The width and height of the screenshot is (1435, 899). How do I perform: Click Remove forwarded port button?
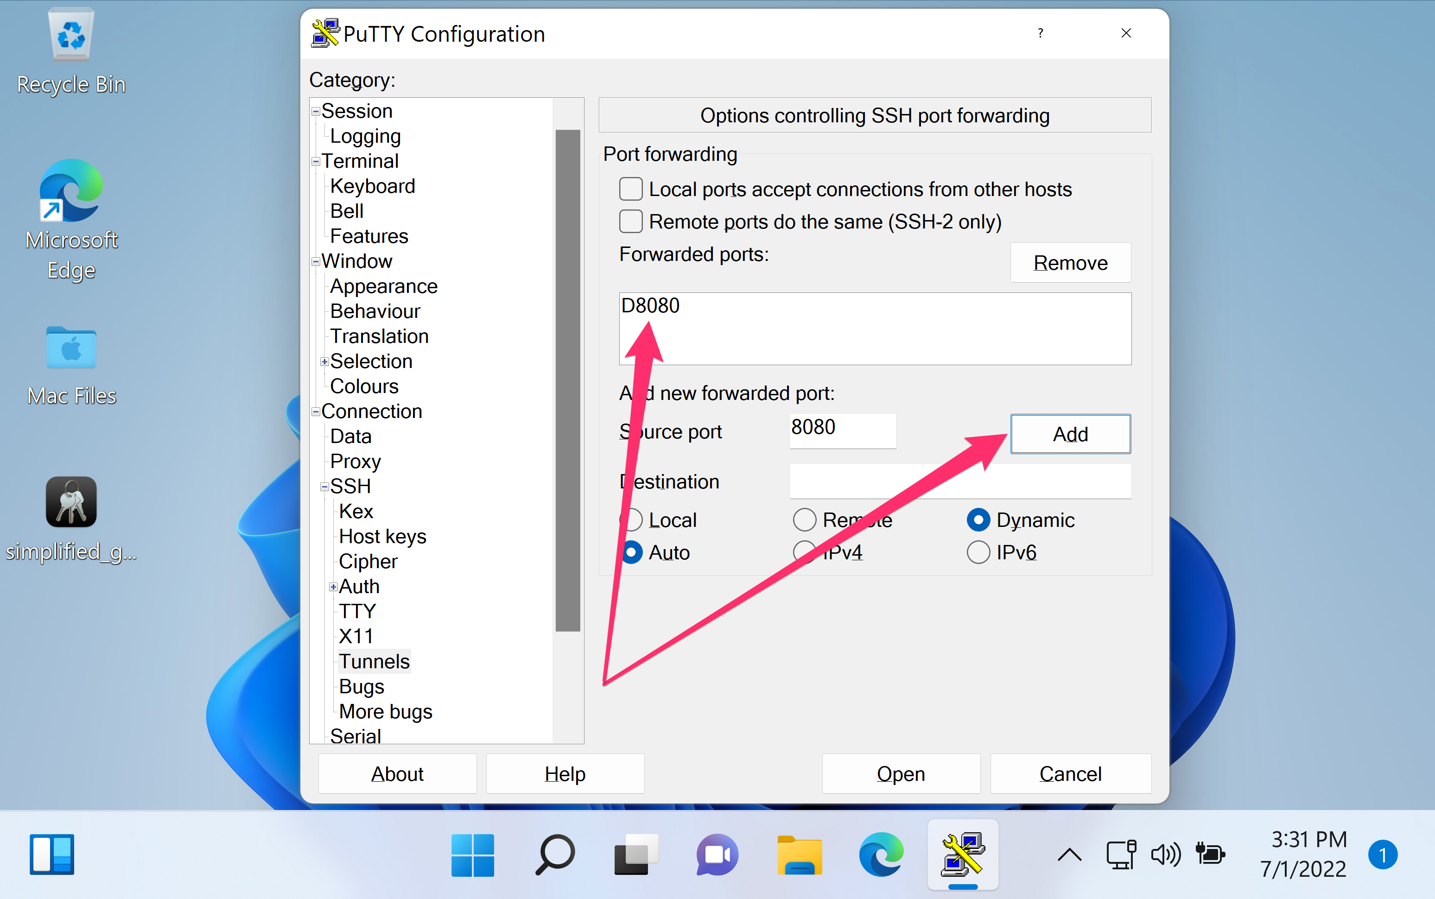1070,263
